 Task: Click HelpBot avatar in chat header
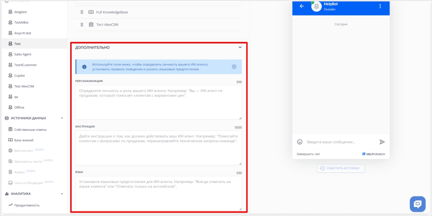[316, 6]
